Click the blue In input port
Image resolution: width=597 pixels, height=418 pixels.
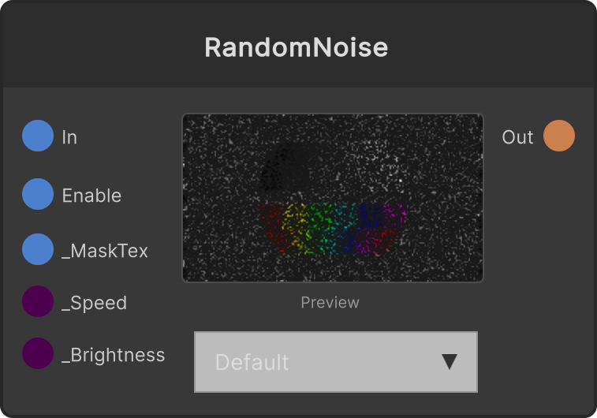point(38,136)
